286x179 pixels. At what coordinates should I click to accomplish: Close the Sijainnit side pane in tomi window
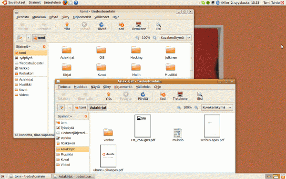click(x=44, y=47)
